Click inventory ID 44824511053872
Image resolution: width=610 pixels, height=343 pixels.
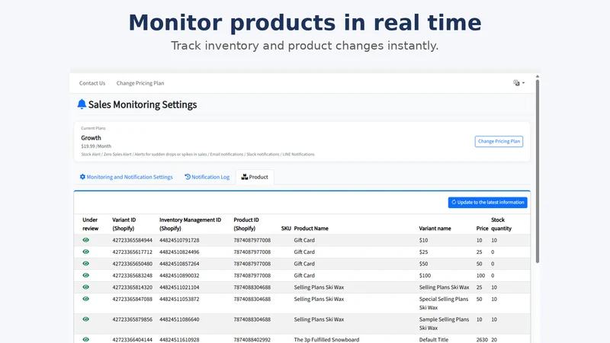tap(179, 299)
